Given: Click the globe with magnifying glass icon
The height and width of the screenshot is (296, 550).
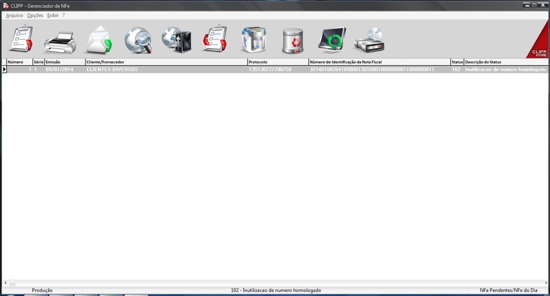Looking at the screenshot, I should click(x=139, y=40).
